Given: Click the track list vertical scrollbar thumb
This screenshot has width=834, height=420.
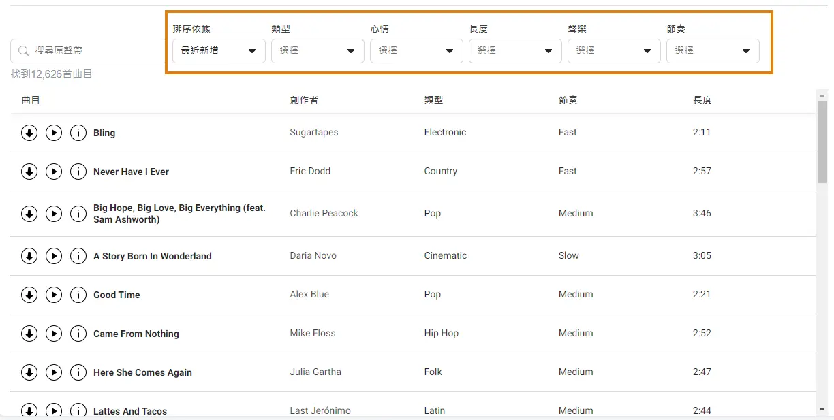Looking at the screenshot, I should (x=822, y=142).
